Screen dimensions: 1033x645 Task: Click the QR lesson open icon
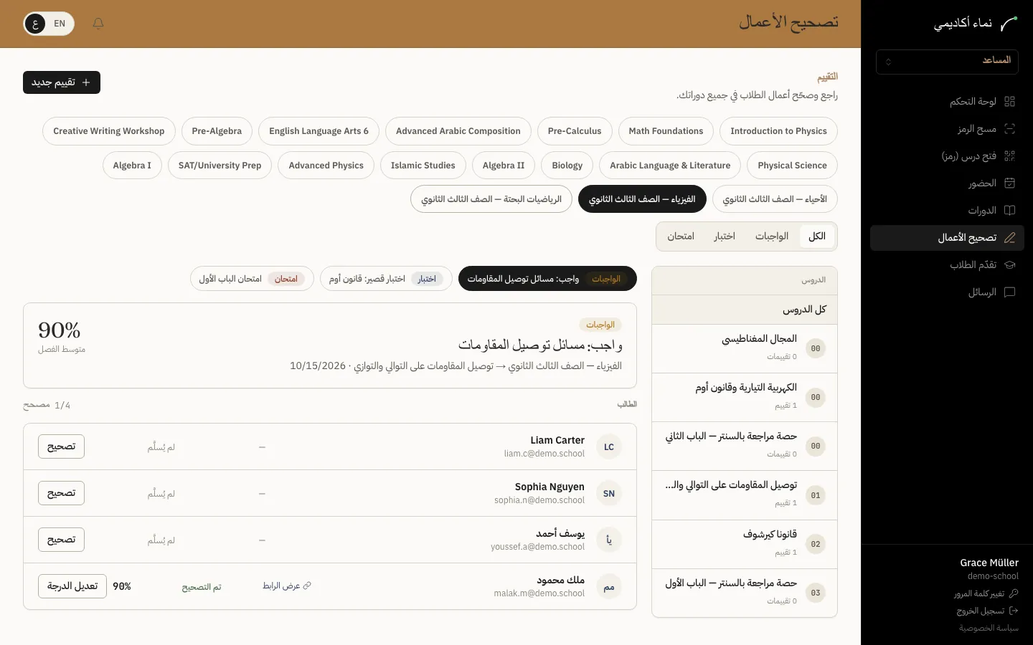coord(1009,156)
